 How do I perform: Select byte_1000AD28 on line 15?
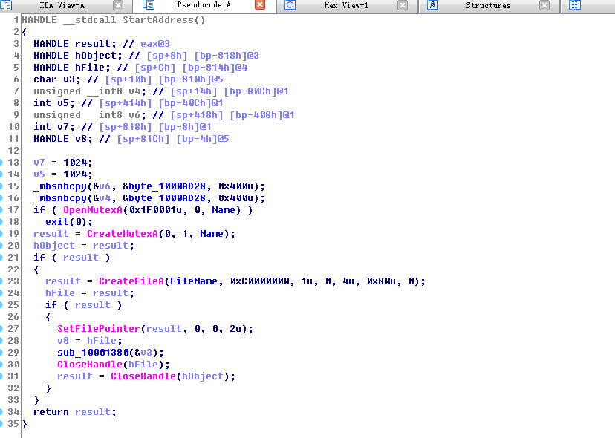tap(167, 186)
